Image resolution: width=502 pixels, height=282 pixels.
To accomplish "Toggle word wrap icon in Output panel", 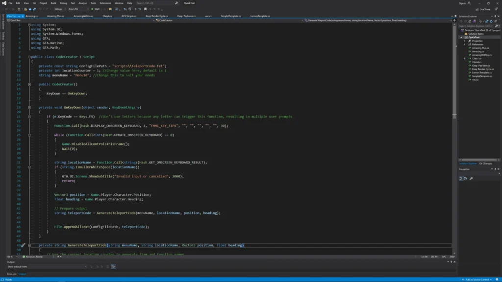I will click(x=113, y=266).
